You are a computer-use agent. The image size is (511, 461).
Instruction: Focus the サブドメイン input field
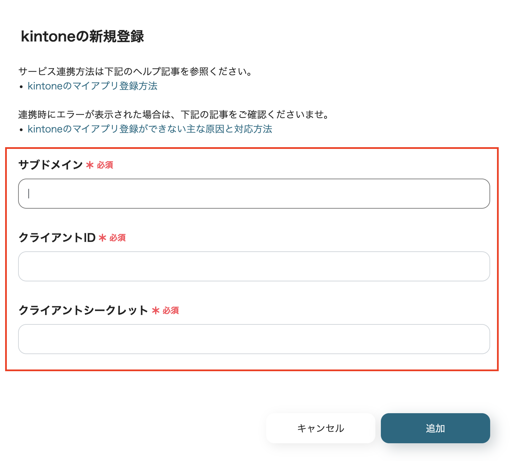click(254, 194)
